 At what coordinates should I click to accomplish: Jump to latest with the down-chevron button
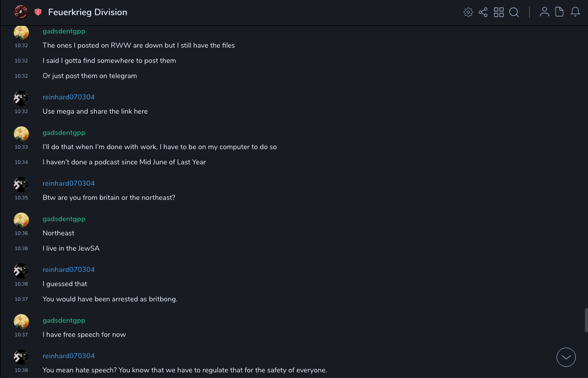(566, 357)
